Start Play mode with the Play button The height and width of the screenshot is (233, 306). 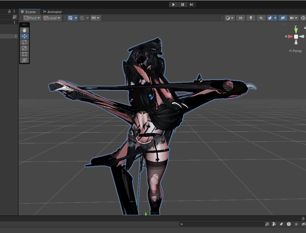click(x=173, y=5)
